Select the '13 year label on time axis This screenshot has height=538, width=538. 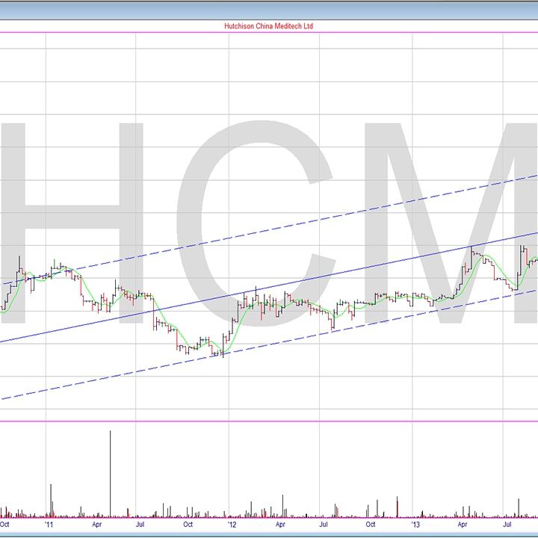[417, 525]
